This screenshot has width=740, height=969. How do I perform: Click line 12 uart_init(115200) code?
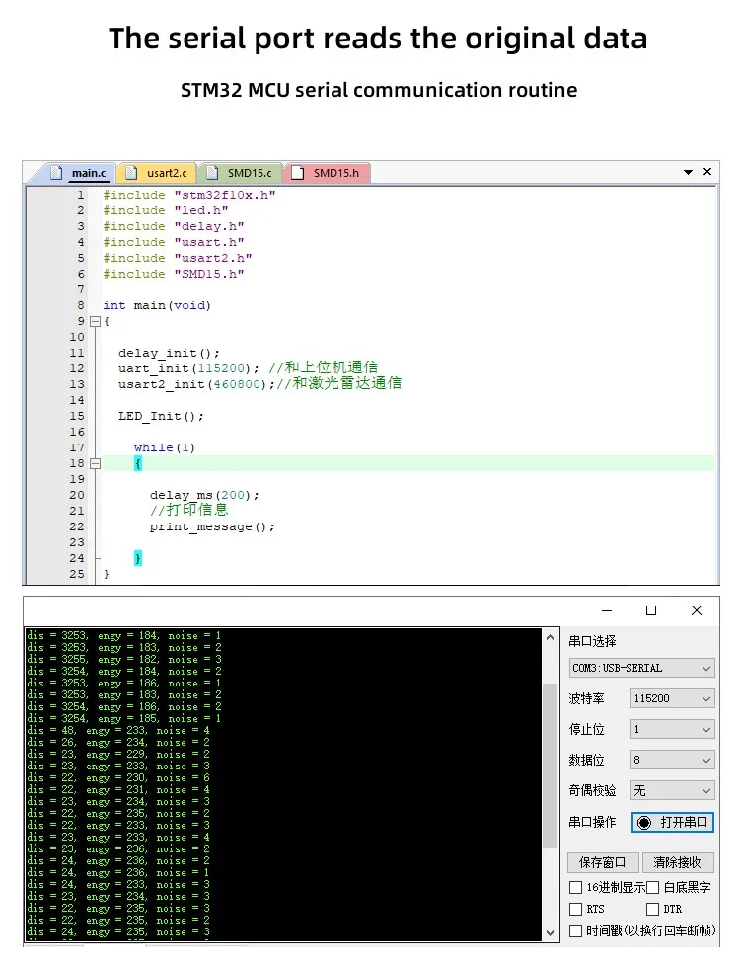188,368
